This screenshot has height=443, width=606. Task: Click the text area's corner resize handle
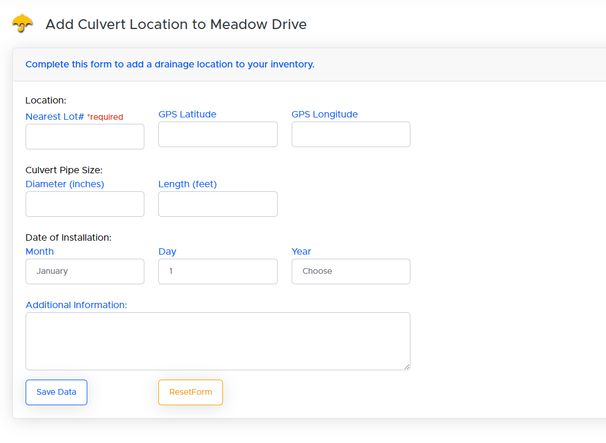tap(407, 367)
